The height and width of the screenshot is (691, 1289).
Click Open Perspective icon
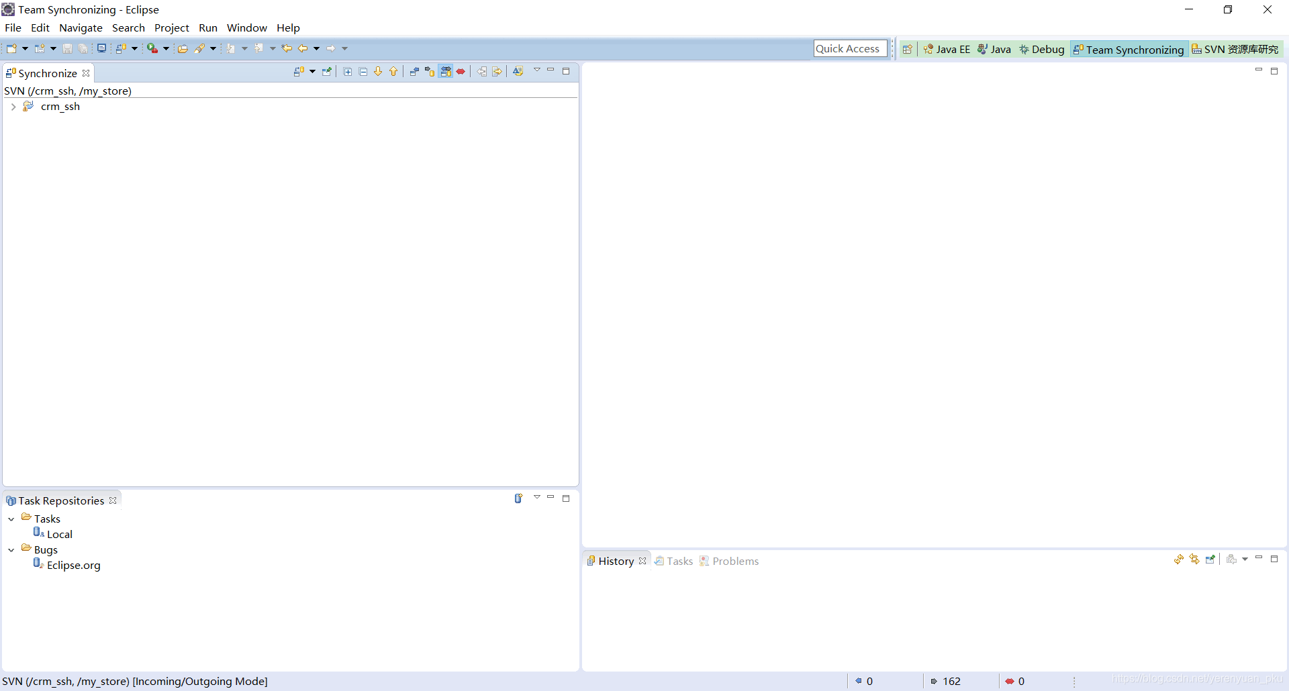point(908,50)
